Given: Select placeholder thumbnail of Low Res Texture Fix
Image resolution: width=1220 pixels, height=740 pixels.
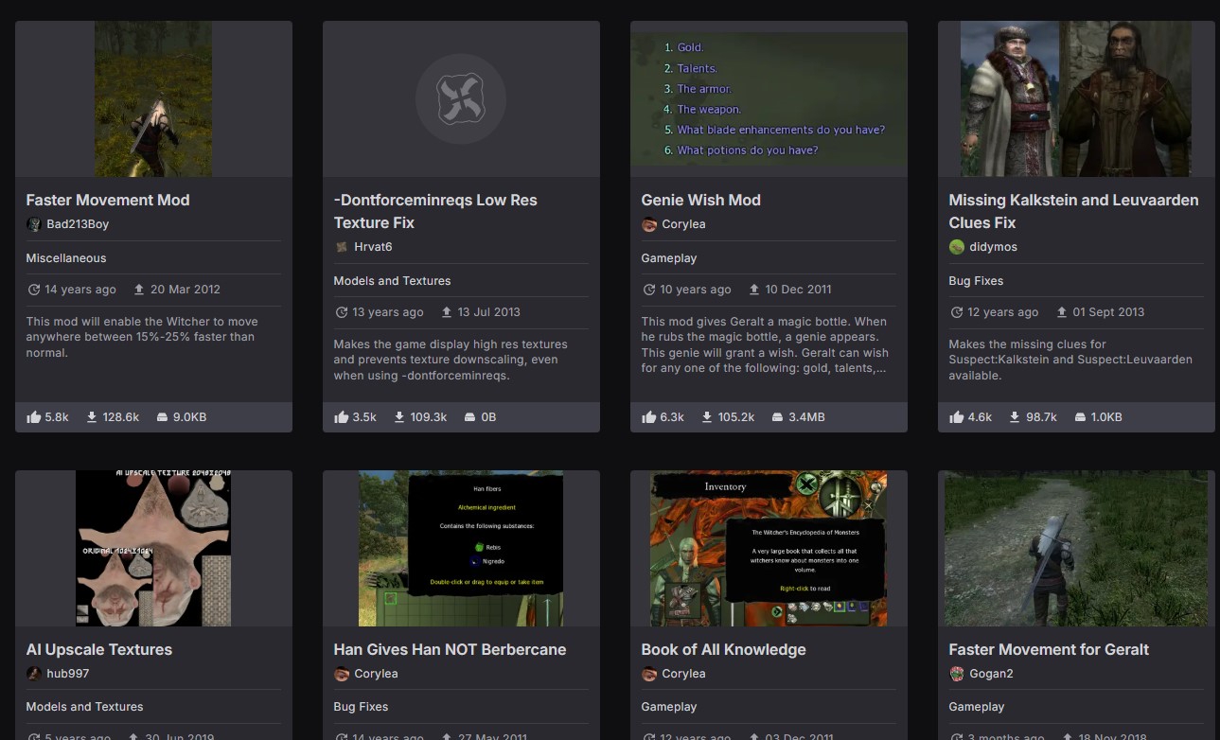Looking at the screenshot, I should tap(461, 99).
